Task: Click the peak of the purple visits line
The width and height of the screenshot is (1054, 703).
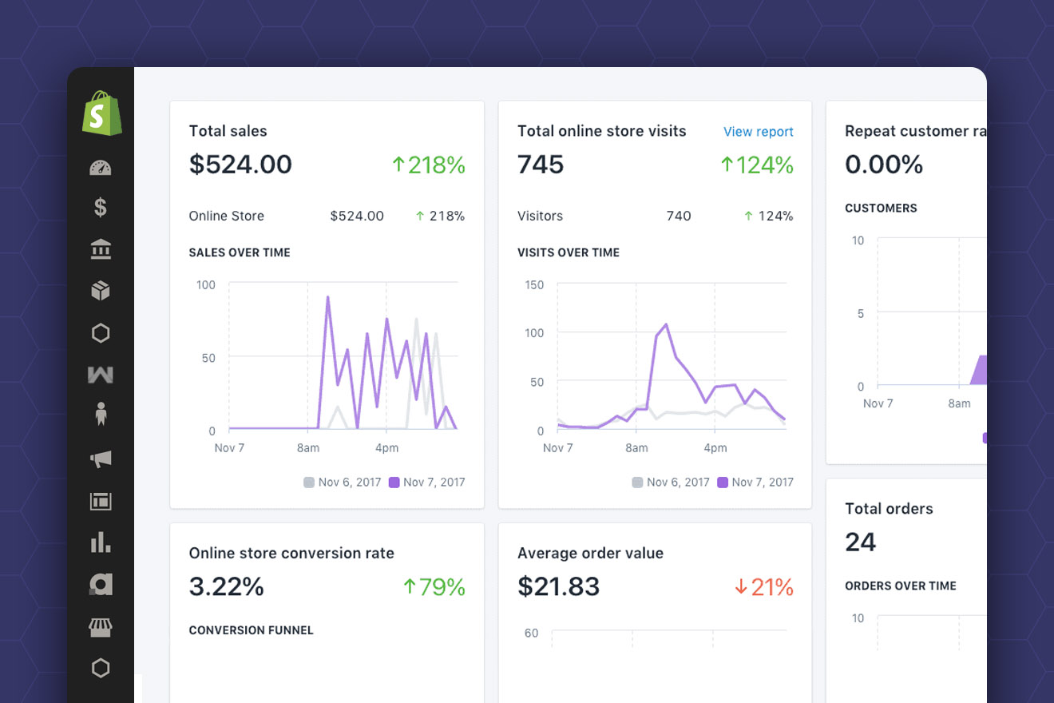Action: (666, 324)
